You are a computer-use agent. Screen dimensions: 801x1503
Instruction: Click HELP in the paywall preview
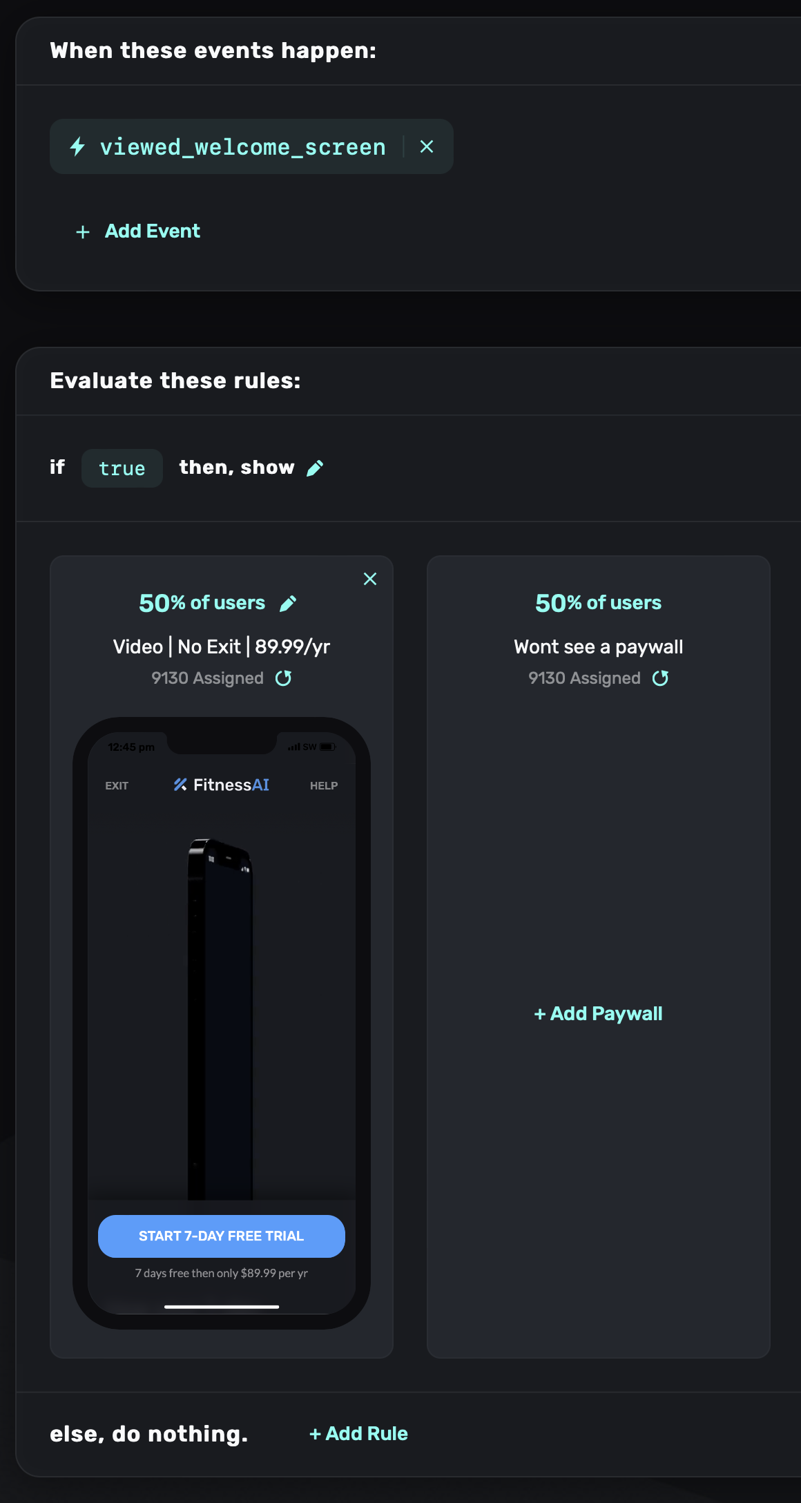pyautogui.click(x=324, y=786)
